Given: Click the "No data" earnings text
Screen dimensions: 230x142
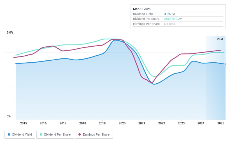Looking at the screenshot, I should [x=170, y=24].
